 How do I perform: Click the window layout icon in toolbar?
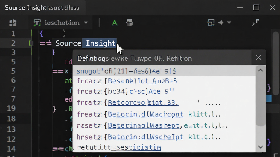(x=211, y=23)
